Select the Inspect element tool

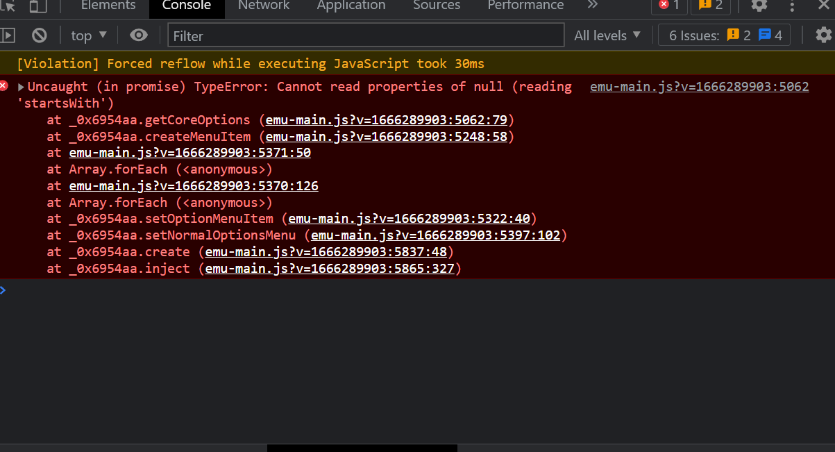10,6
